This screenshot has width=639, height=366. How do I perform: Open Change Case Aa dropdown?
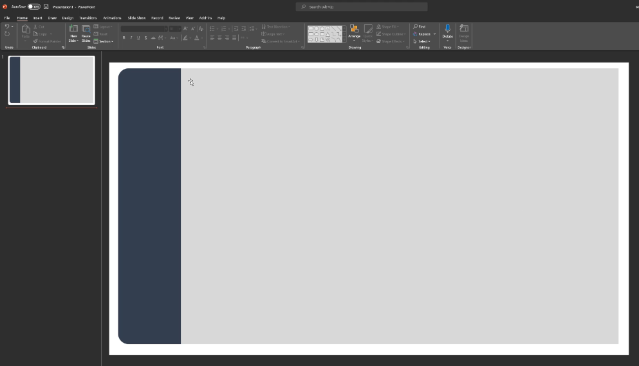point(173,38)
